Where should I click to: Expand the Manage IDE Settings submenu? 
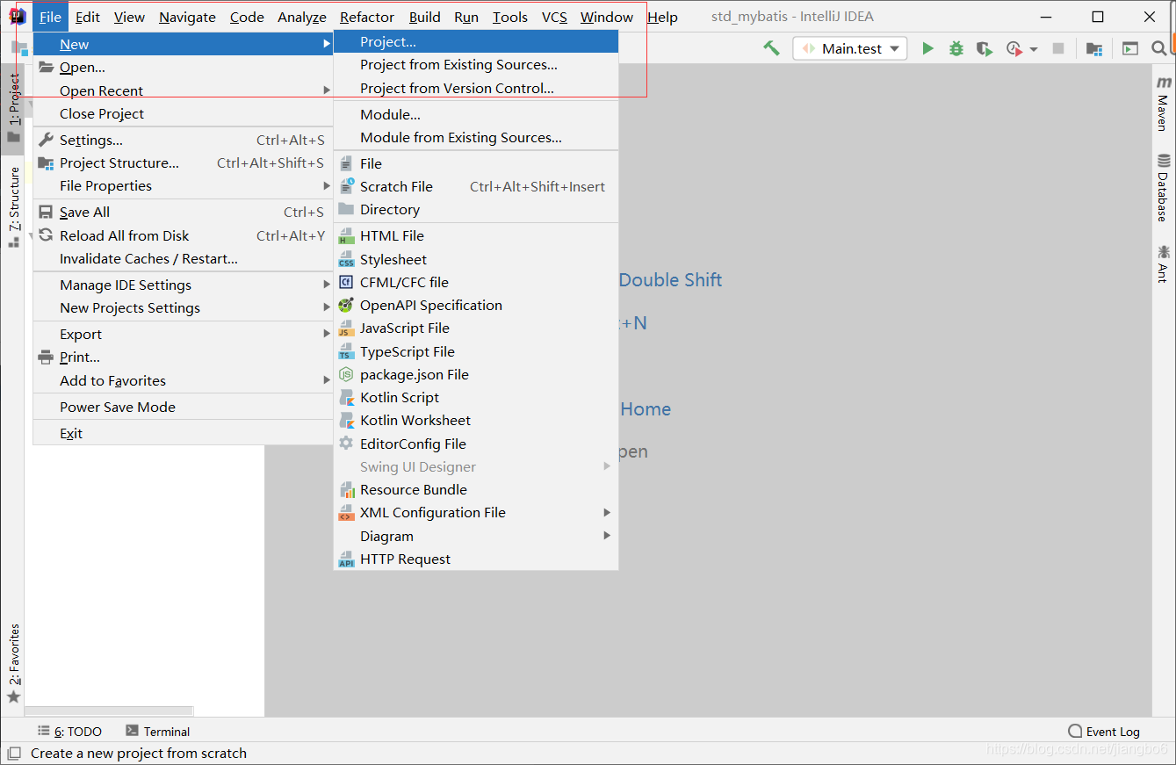182,285
